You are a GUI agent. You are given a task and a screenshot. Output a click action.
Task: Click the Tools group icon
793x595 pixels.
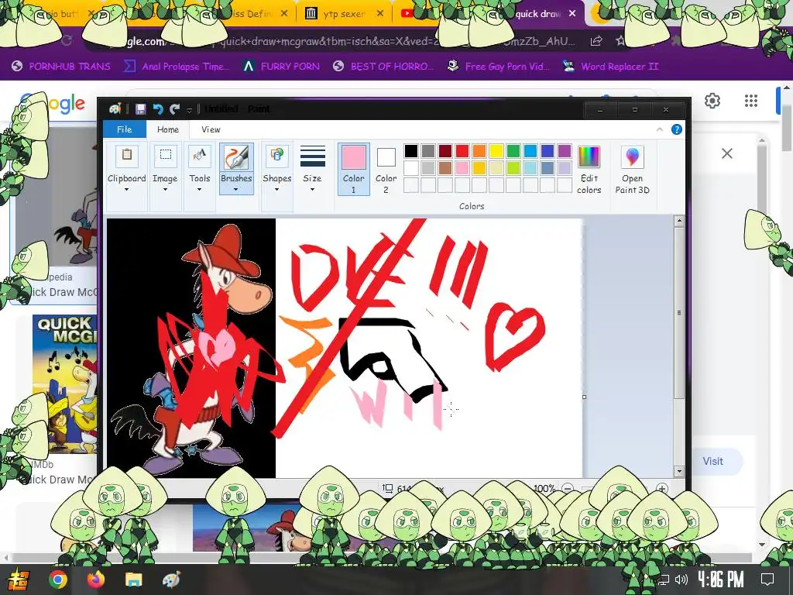[200, 155]
